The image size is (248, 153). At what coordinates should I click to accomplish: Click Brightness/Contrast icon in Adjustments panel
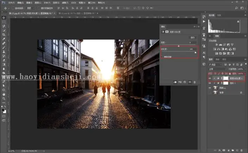[x=216, y=45]
